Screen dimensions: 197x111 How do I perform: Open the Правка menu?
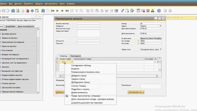coord(3,4)
